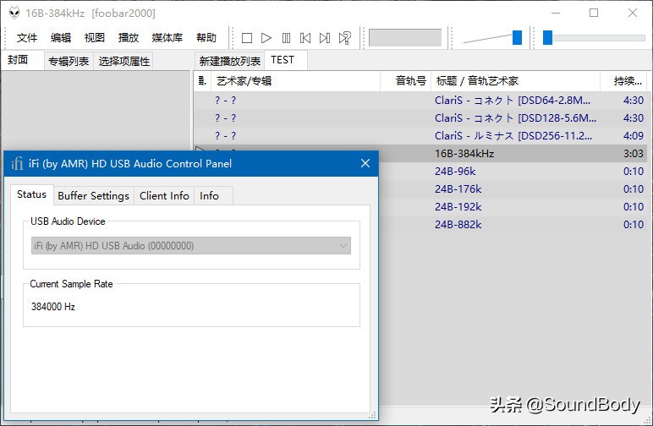Select the DSD128-5.6M track row
The height and width of the screenshot is (426, 653).
pos(420,118)
